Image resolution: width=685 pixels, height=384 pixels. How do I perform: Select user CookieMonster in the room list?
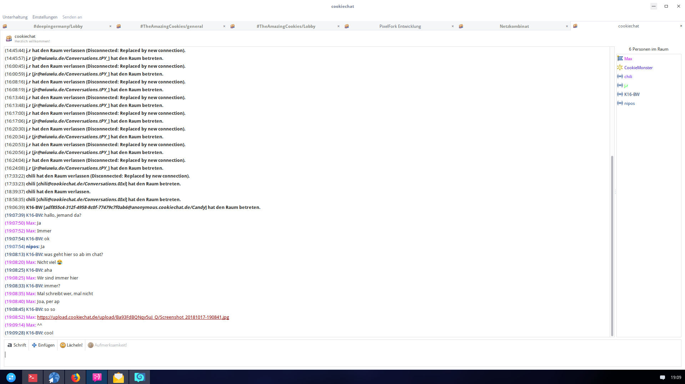(638, 68)
